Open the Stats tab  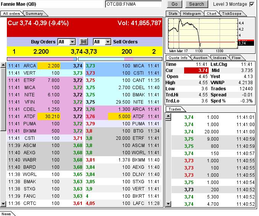point(173,13)
